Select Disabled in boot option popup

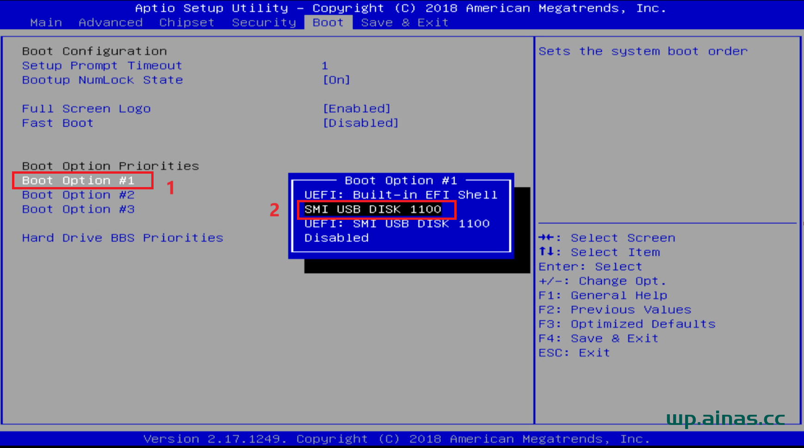pos(336,238)
